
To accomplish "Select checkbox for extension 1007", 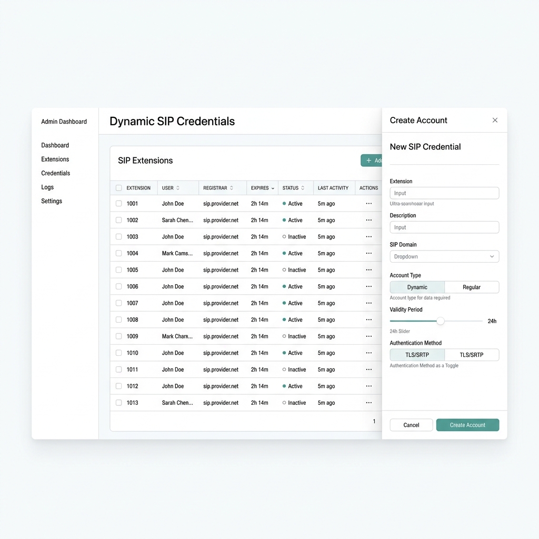I will 118,303.
